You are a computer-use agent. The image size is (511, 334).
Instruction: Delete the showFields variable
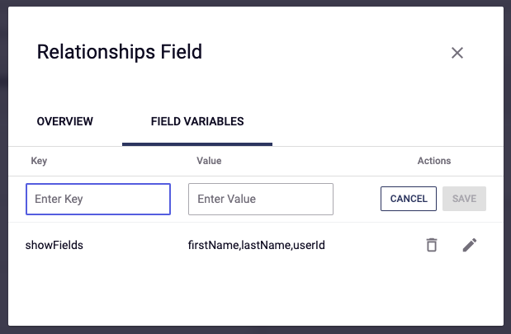(431, 245)
